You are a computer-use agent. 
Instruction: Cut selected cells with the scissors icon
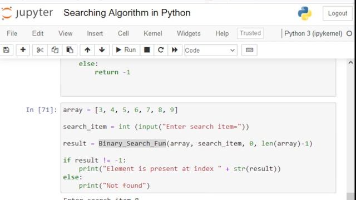pos(40,50)
